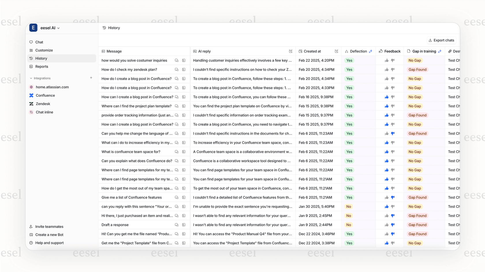Select the Chat inline integration
Image resolution: width=485 pixels, height=272 pixels.
pyautogui.click(x=44, y=112)
